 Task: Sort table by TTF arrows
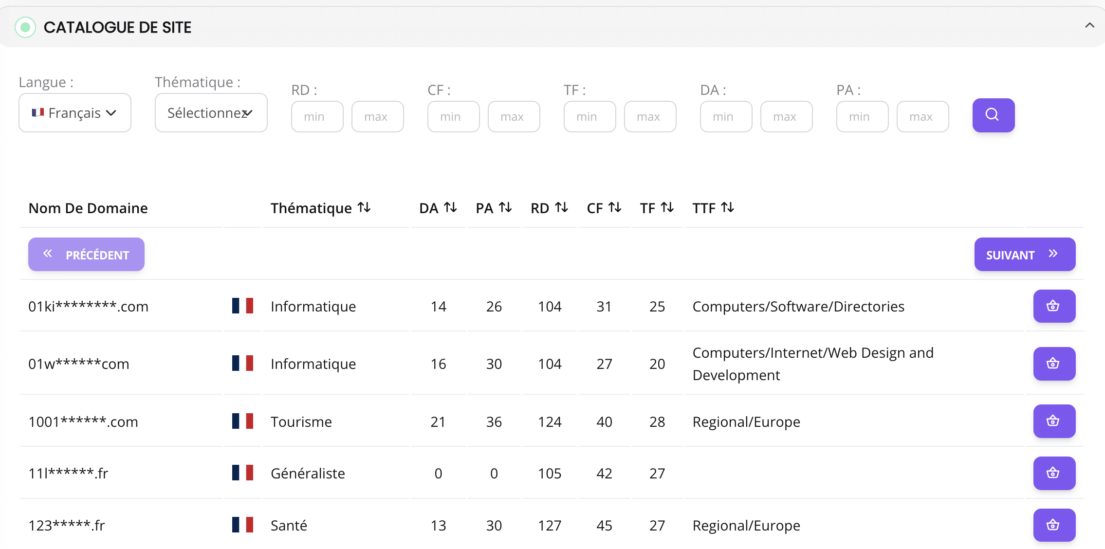pyautogui.click(x=727, y=208)
